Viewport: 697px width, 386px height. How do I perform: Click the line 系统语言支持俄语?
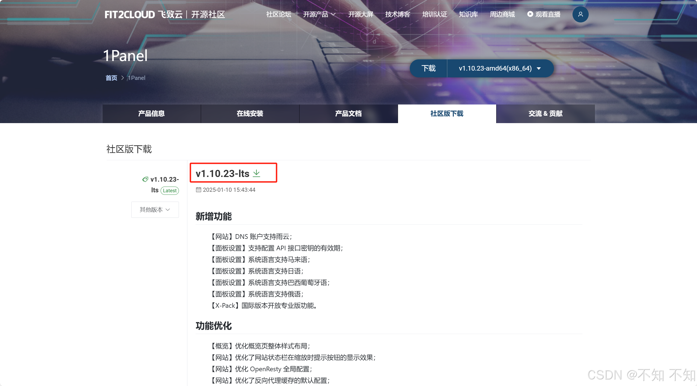pyautogui.click(x=256, y=294)
